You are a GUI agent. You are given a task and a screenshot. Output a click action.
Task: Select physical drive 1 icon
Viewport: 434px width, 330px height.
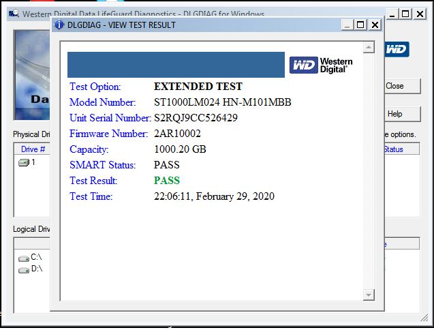(24, 163)
